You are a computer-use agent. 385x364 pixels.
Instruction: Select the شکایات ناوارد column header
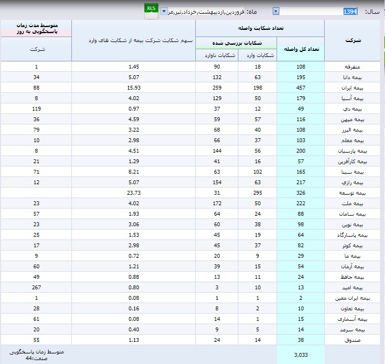point(217,54)
